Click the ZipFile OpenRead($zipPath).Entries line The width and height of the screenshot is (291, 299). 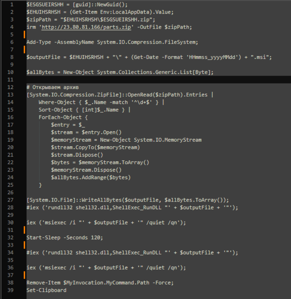click(x=120, y=95)
